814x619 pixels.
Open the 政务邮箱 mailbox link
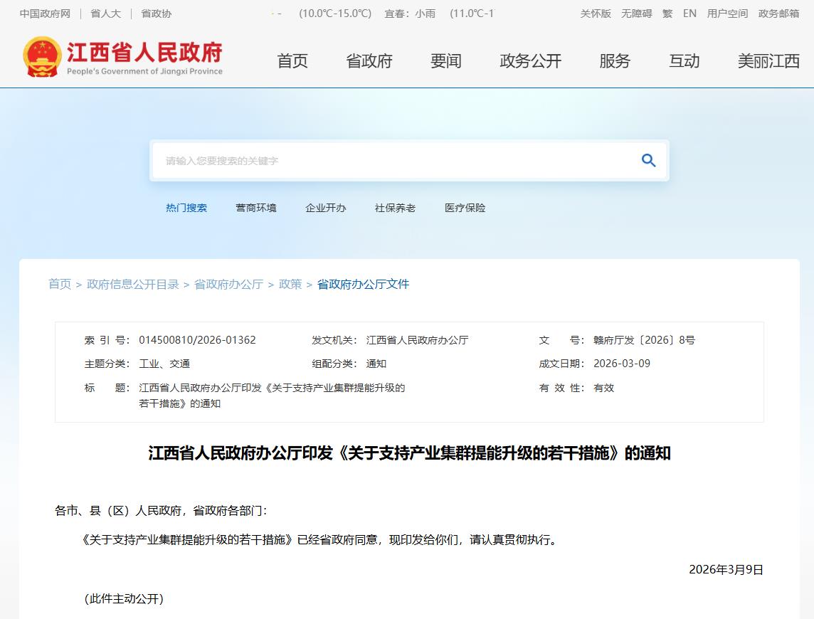(778, 14)
